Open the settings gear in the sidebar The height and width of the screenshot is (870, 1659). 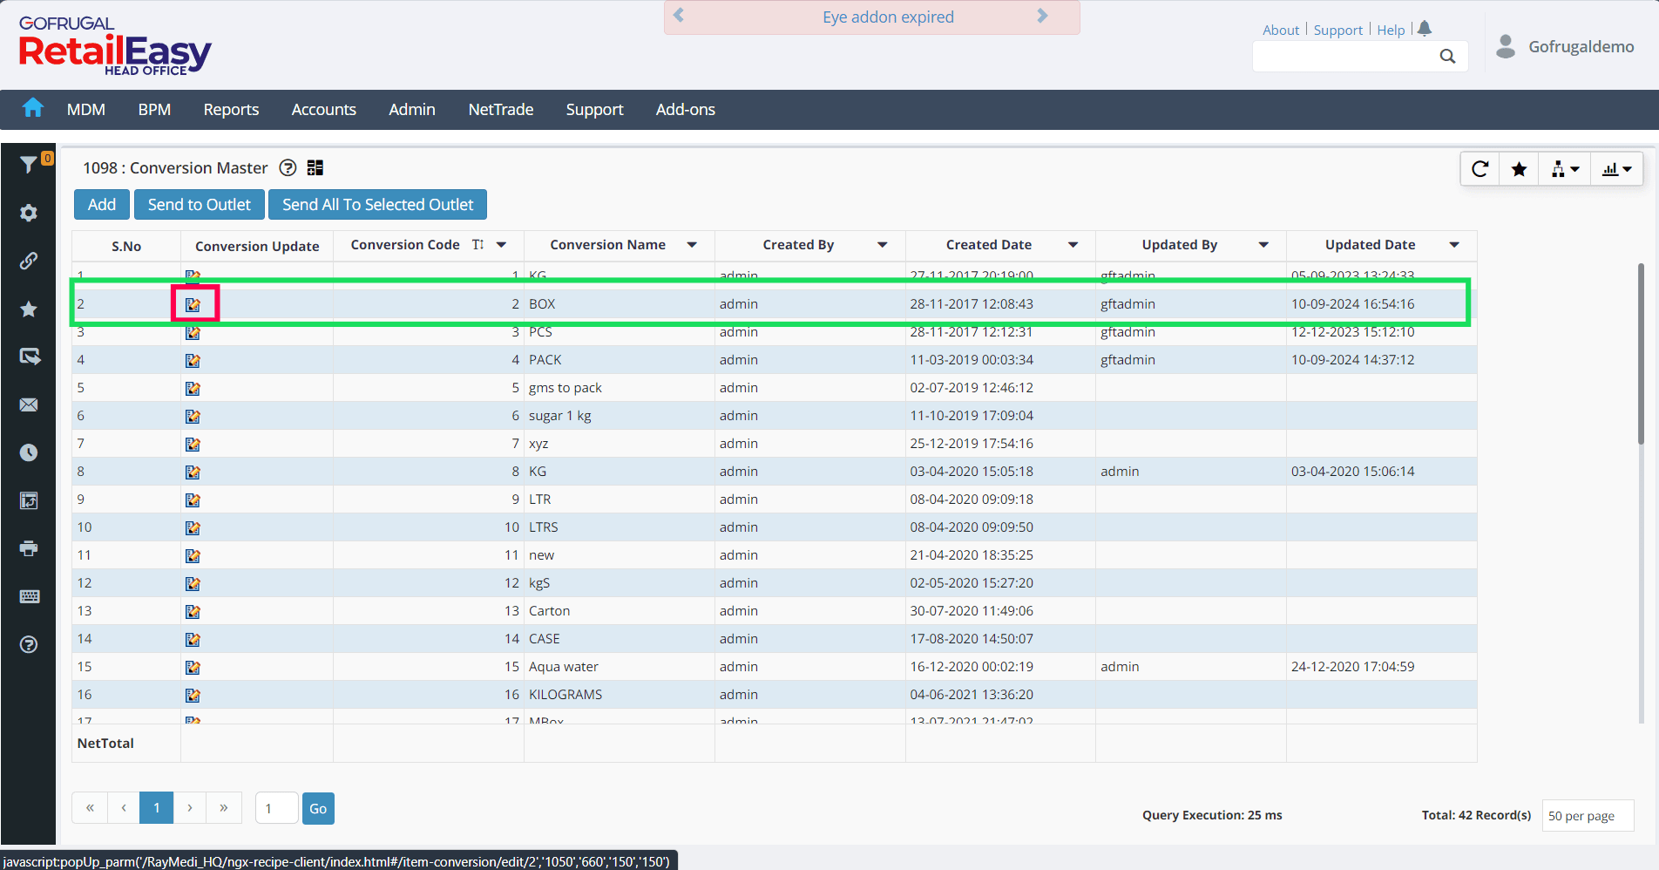click(x=29, y=213)
